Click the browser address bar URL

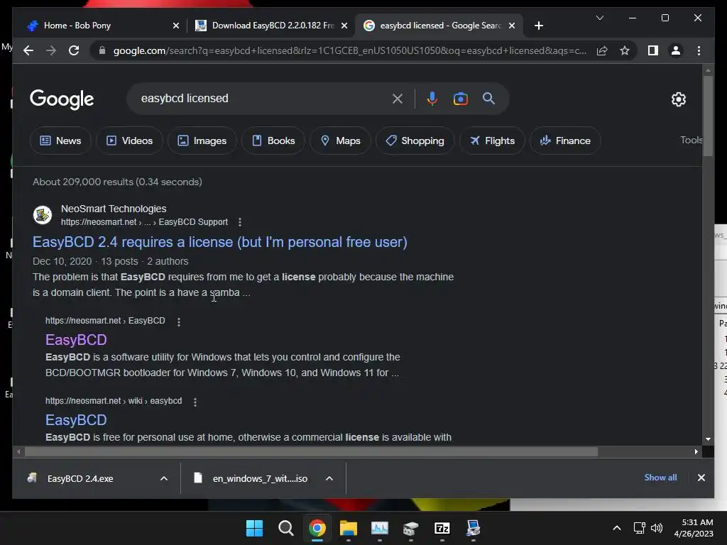tap(349, 50)
